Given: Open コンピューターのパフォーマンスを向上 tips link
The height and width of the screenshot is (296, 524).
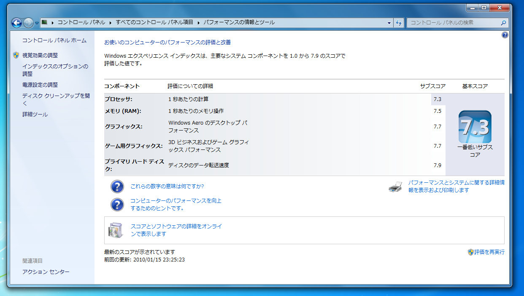Looking at the screenshot, I should click(176, 204).
